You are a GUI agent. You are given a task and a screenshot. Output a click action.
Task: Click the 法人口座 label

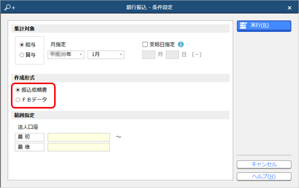click(28, 127)
